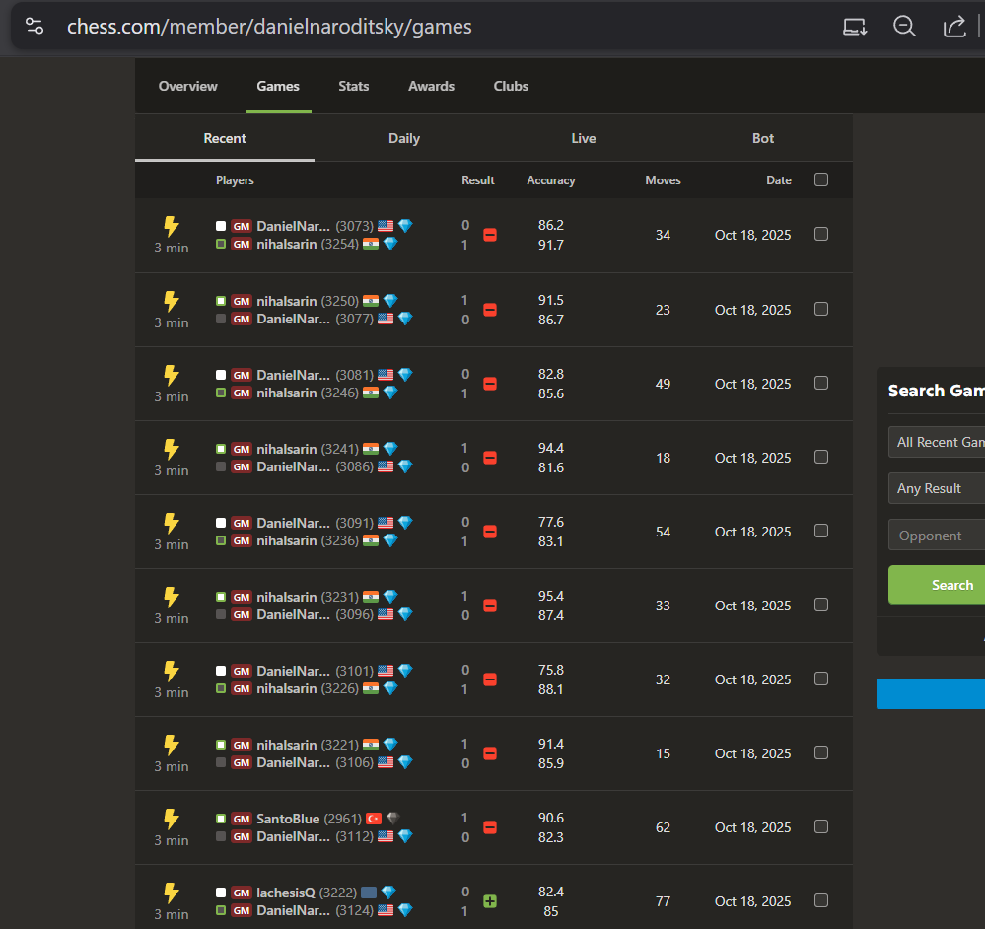This screenshot has width=985, height=929.
Task: Click the India flag beside nihalsarin (3254)
Action: point(371,244)
